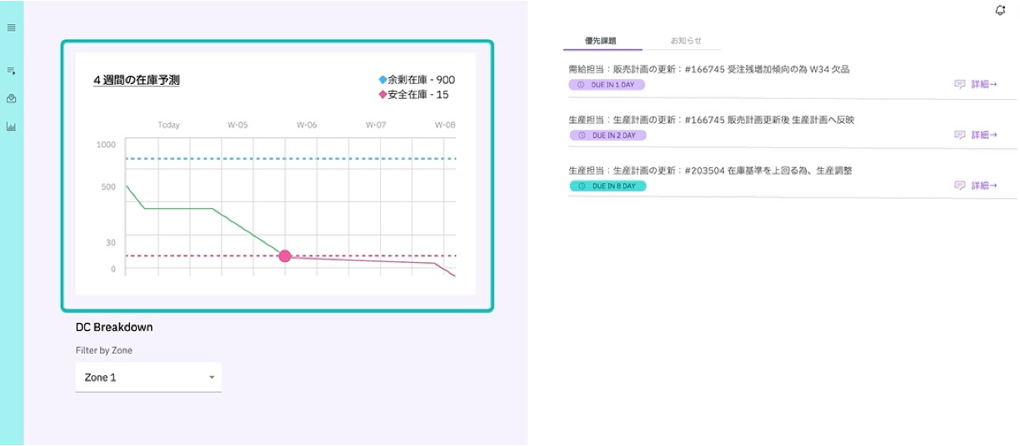Image resolution: width=1020 pixels, height=446 pixels.
Task: Click the DC Breakdown heading
Action: point(114,327)
